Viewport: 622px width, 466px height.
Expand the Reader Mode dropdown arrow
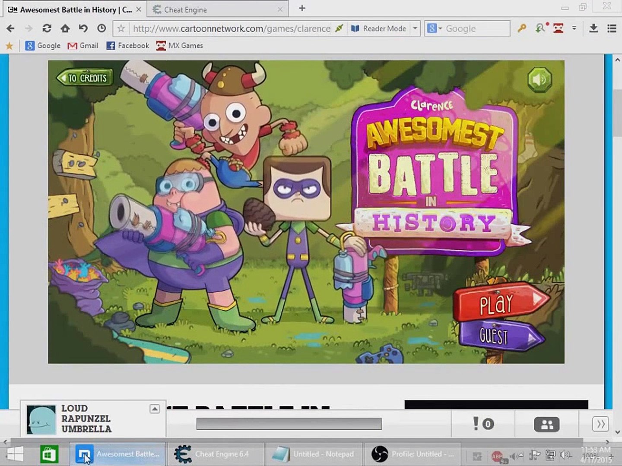[415, 28]
